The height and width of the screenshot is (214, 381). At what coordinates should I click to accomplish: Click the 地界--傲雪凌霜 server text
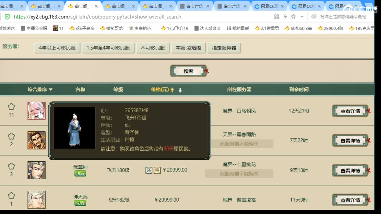coord(239,200)
